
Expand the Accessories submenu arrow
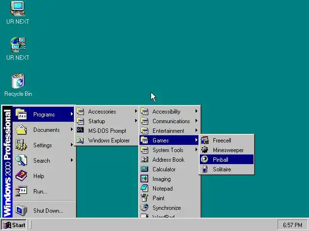click(x=136, y=111)
